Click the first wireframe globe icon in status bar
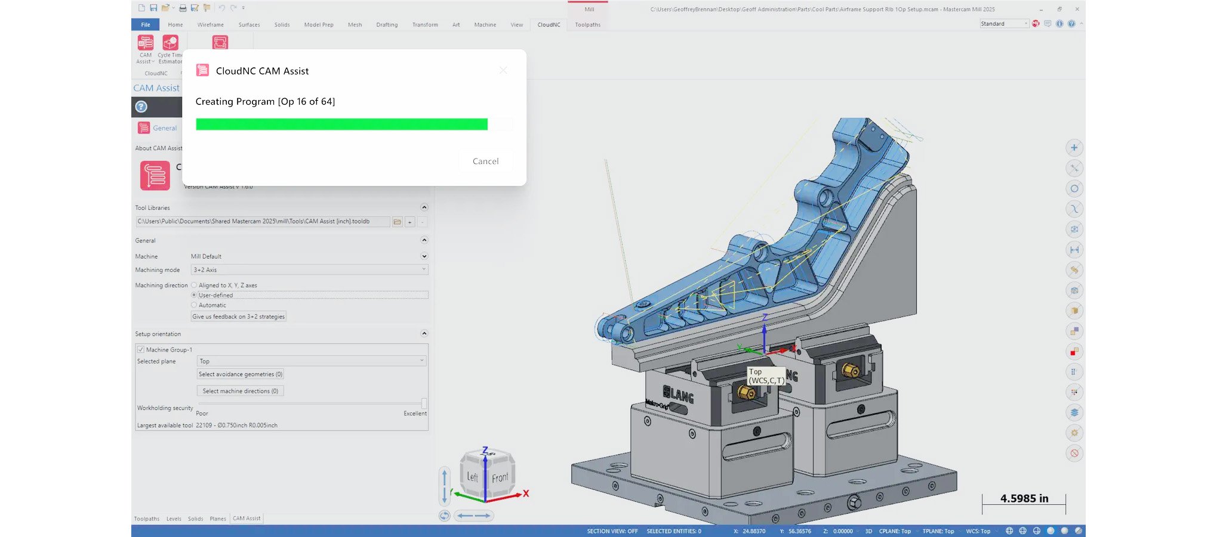 (x=1009, y=531)
